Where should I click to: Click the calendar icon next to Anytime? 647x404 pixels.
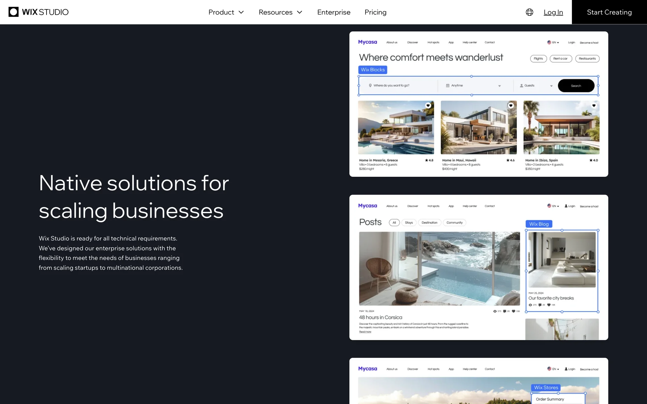[448, 86]
